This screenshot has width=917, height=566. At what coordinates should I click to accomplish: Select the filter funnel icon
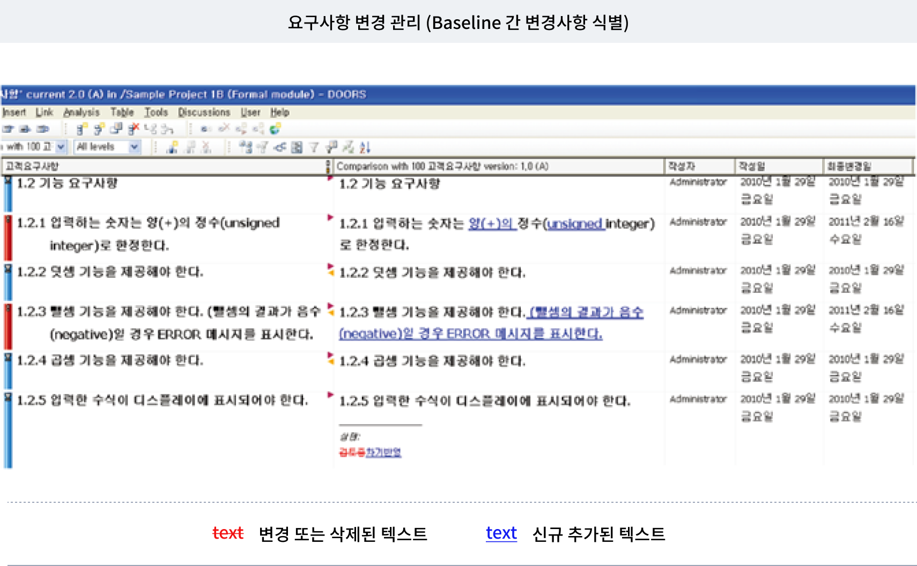click(314, 147)
